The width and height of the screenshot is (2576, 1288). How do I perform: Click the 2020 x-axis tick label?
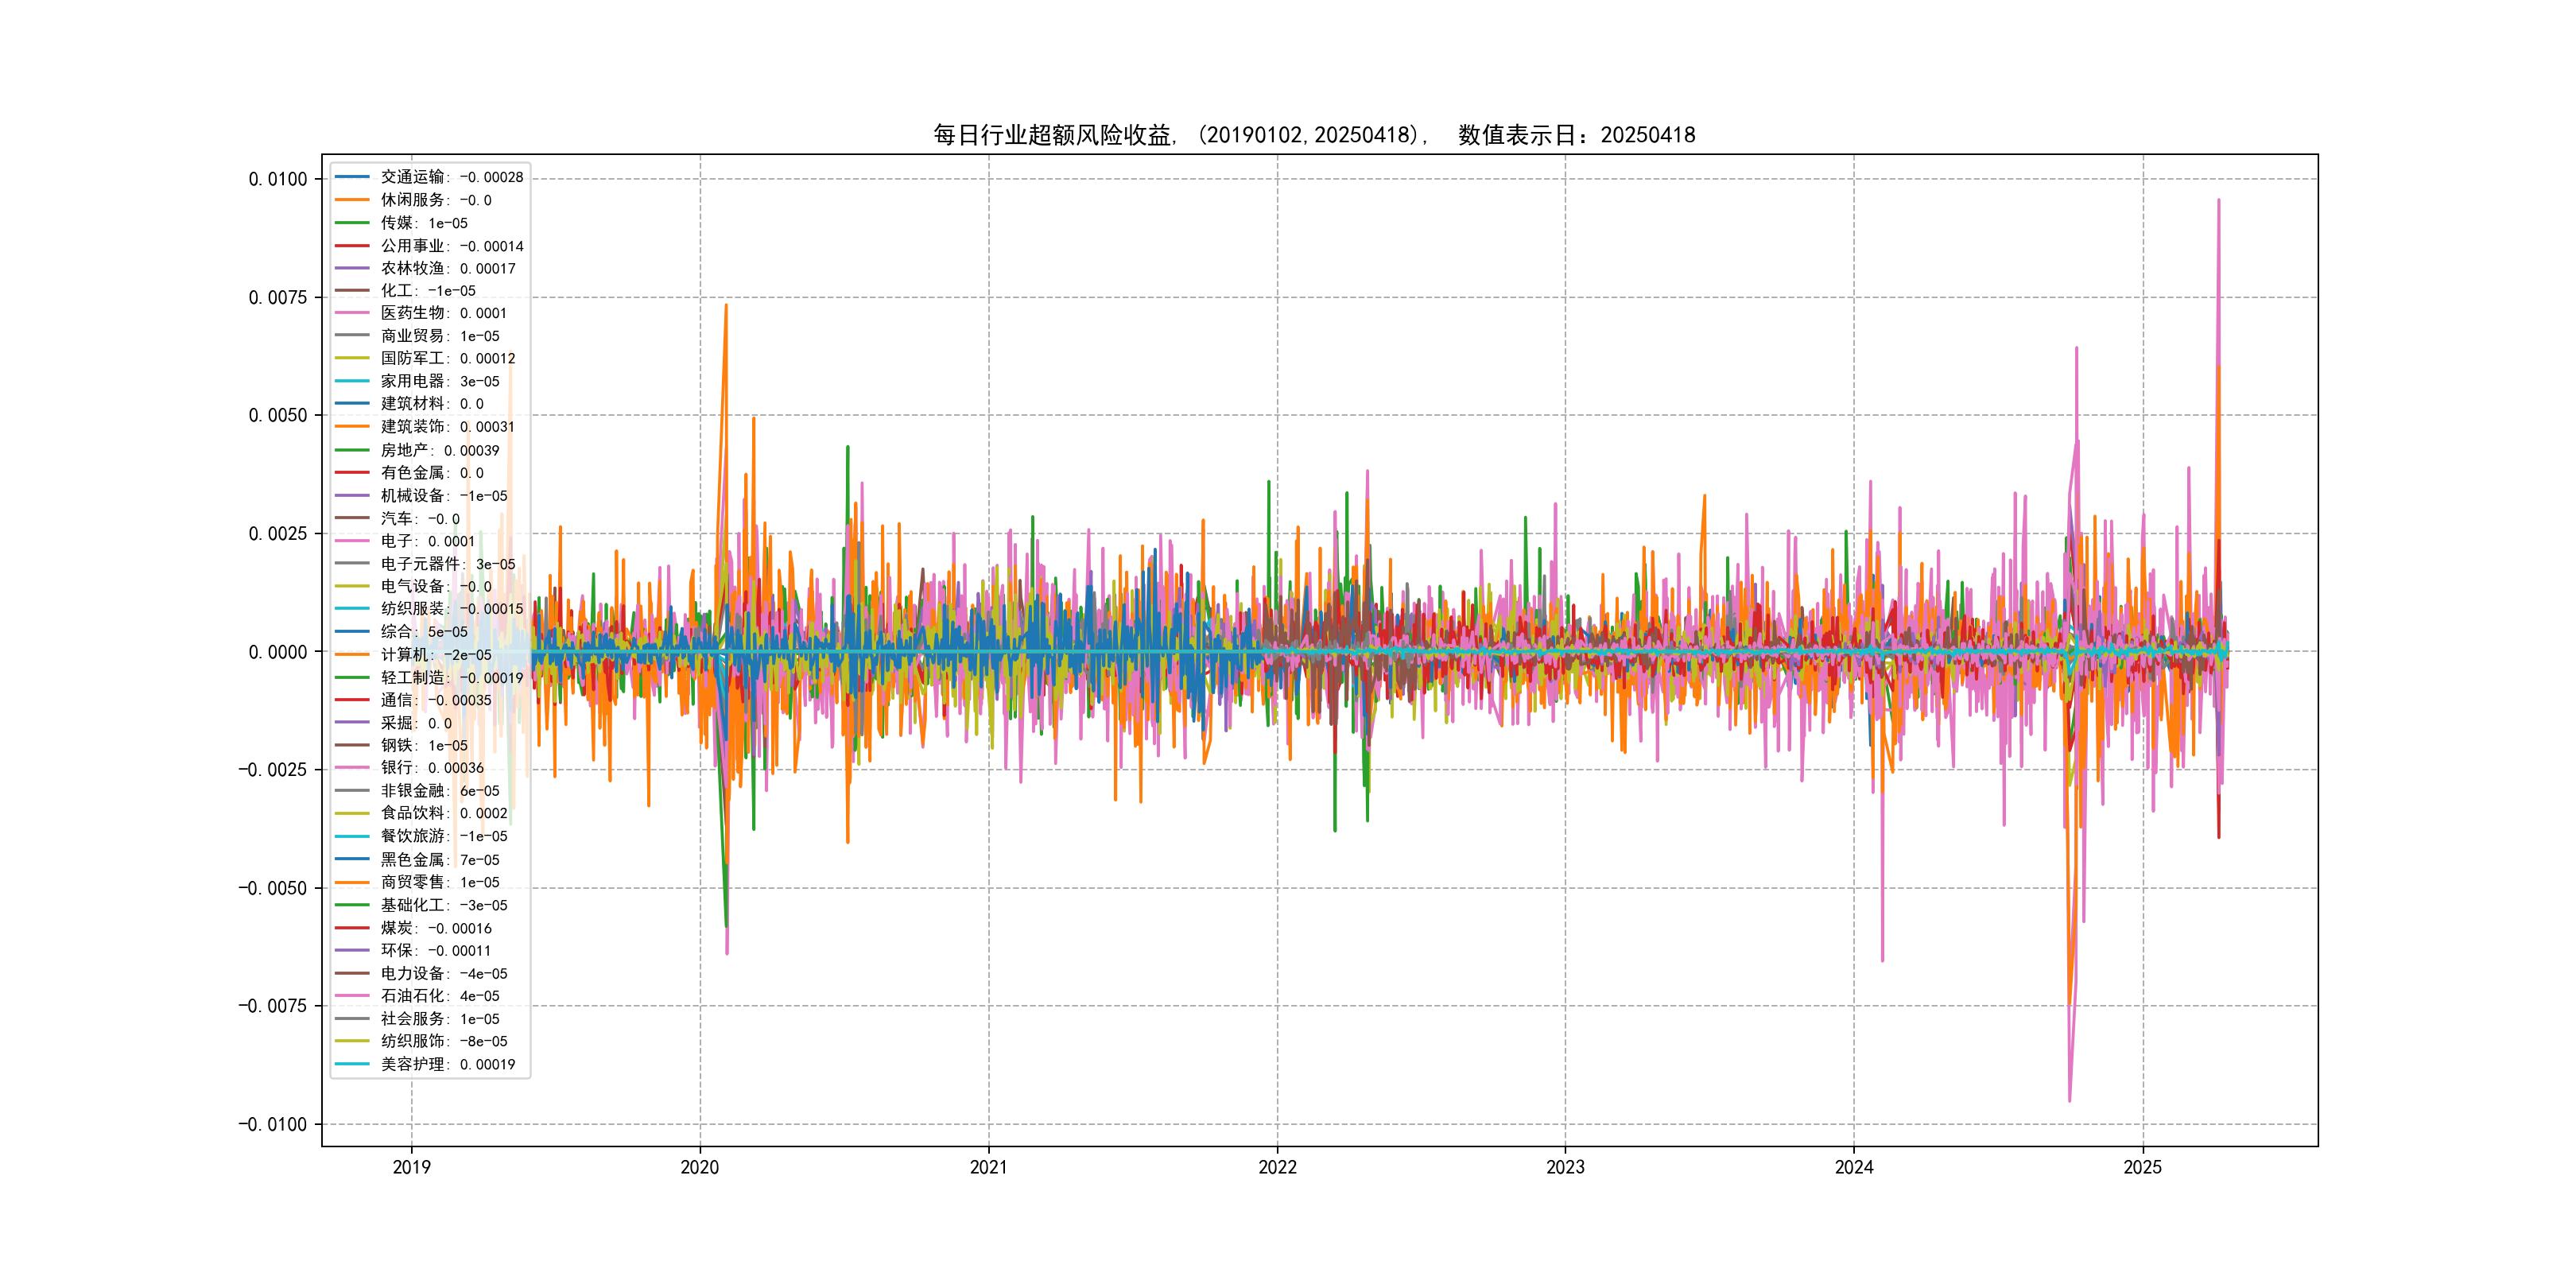tap(699, 1167)
